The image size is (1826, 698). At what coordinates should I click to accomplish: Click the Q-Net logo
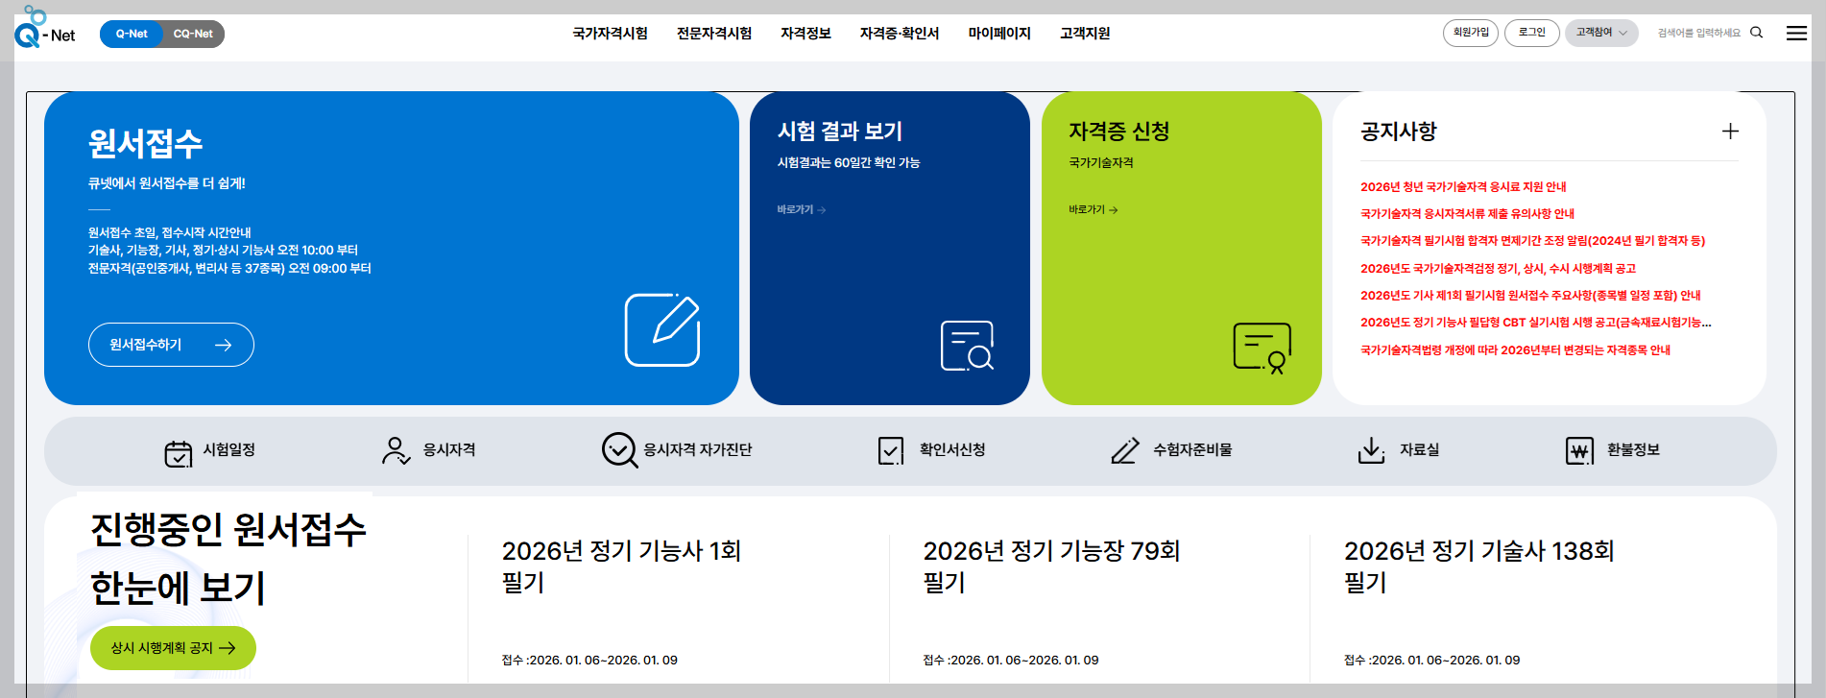click(x=45, y=28)
